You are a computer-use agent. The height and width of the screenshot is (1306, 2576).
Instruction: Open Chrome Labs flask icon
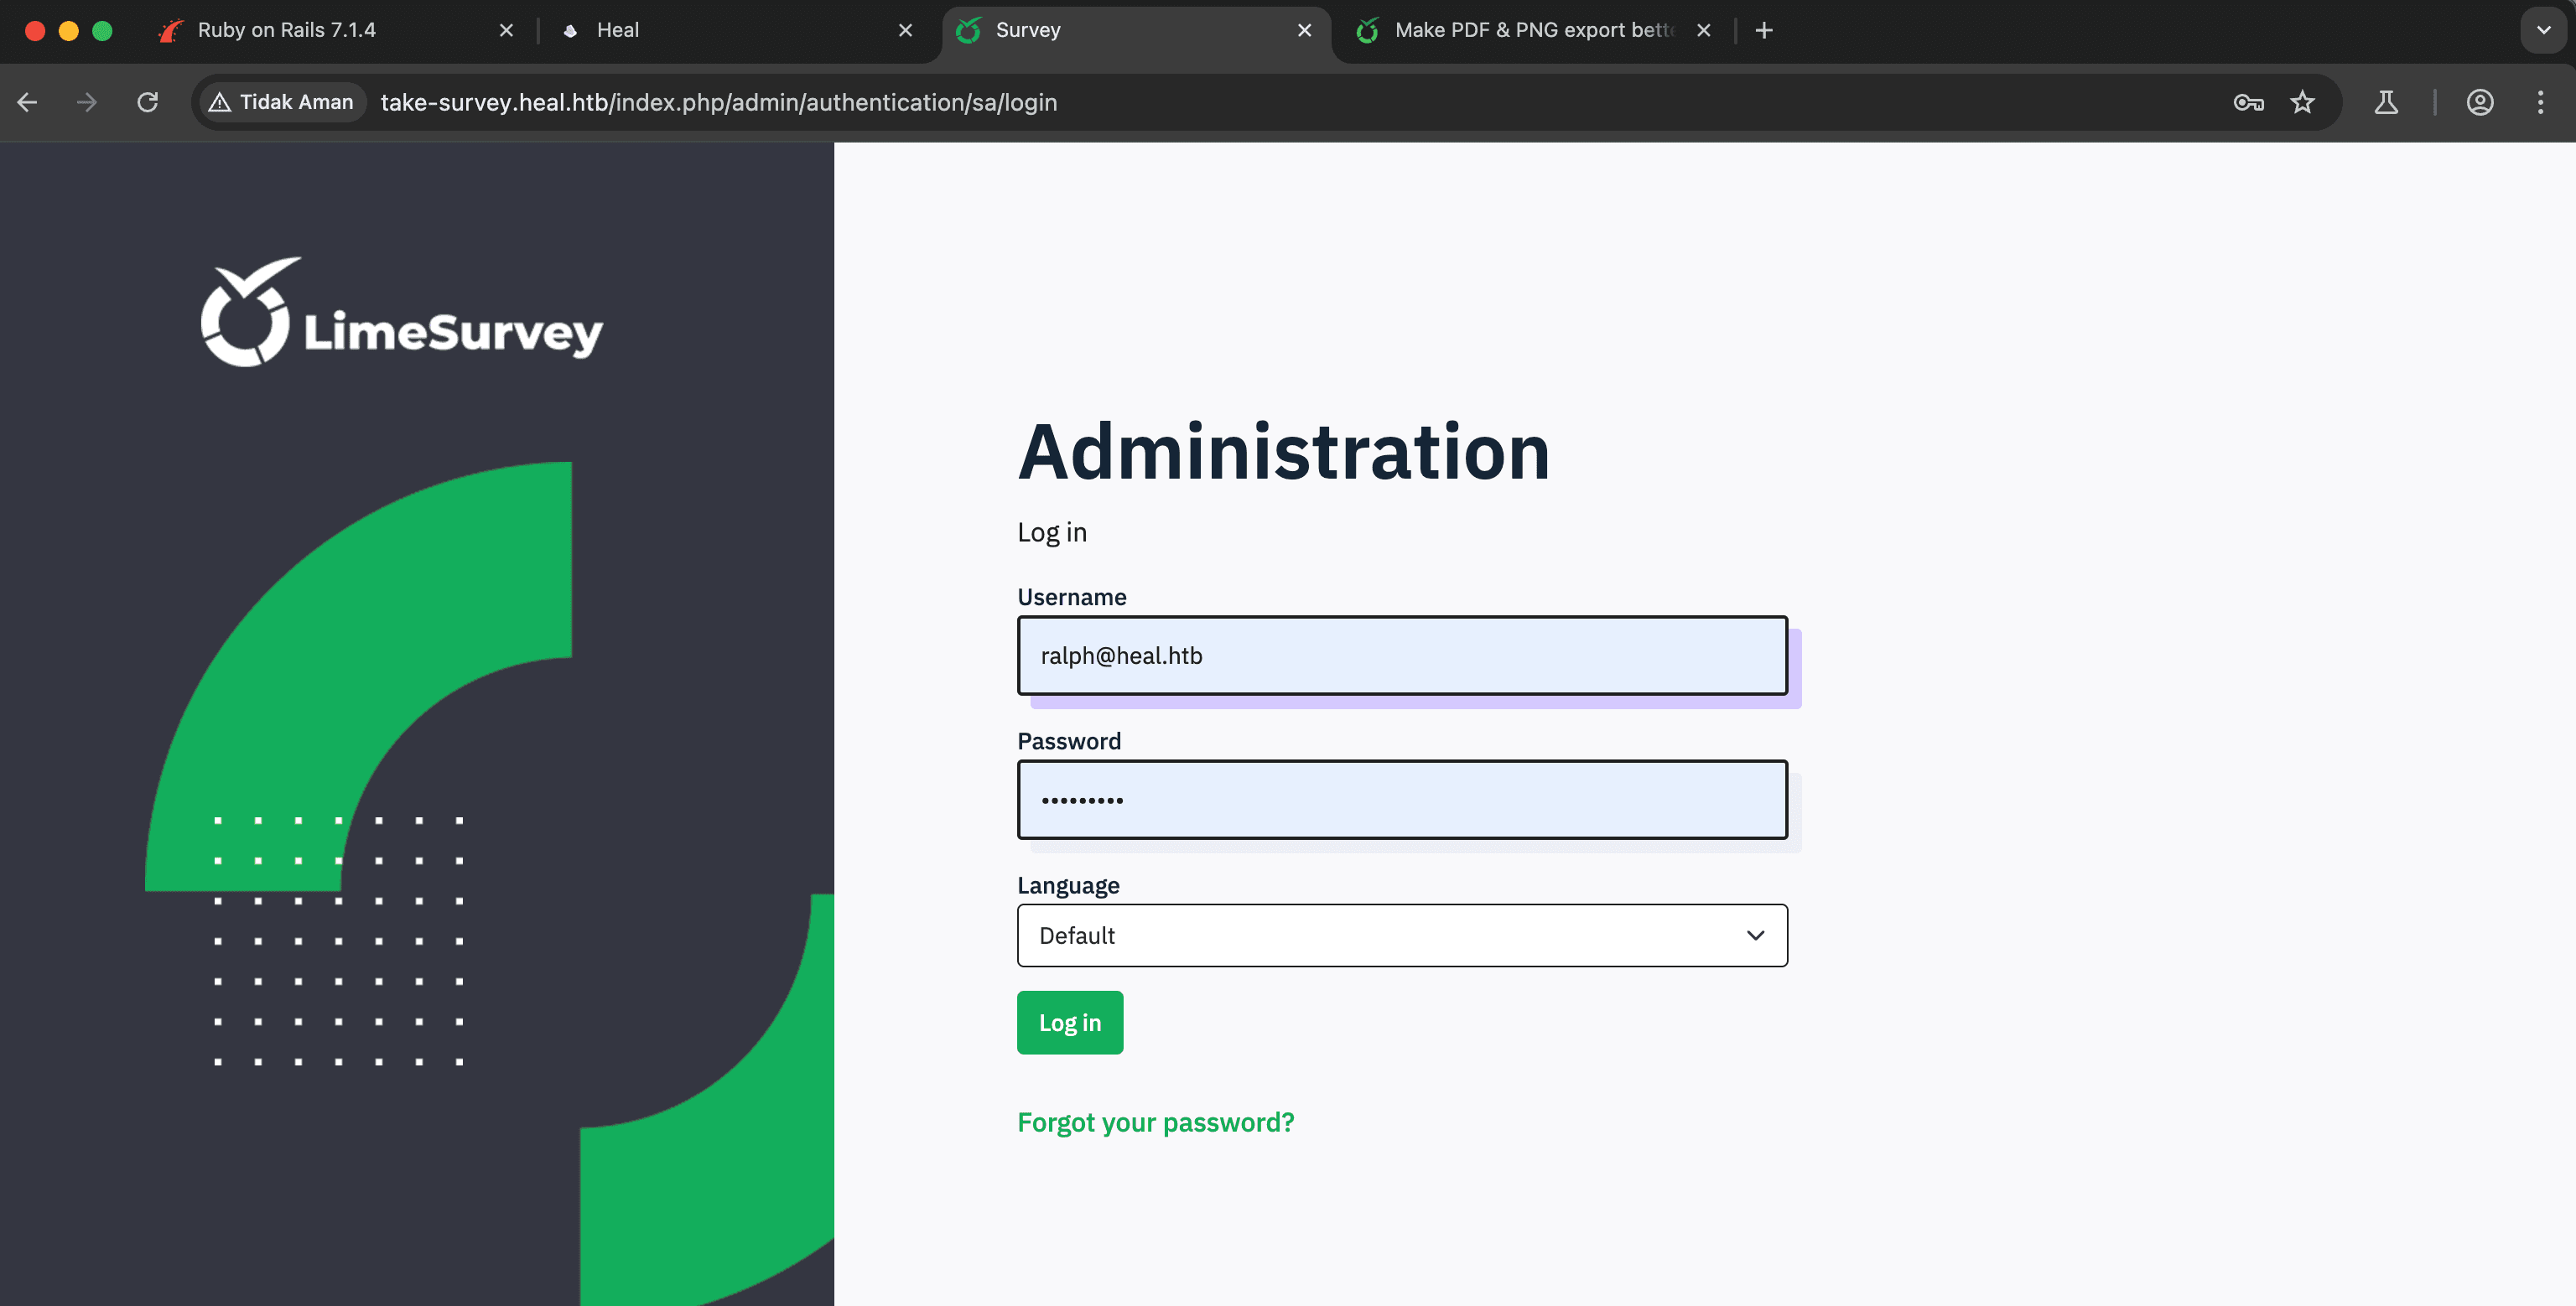pos(2386,102)
